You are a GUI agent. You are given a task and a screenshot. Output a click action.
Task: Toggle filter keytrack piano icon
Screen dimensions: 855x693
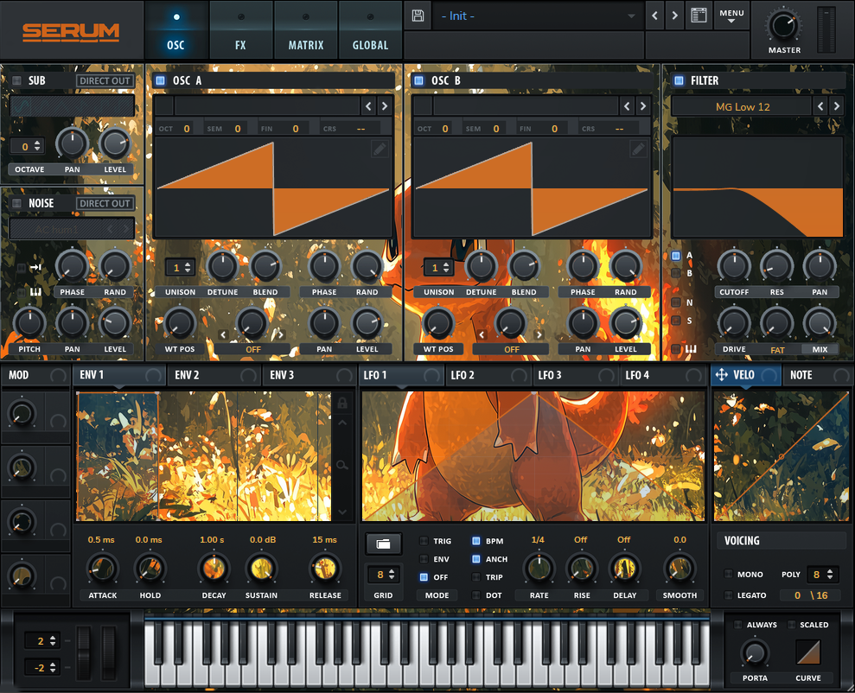691,349
